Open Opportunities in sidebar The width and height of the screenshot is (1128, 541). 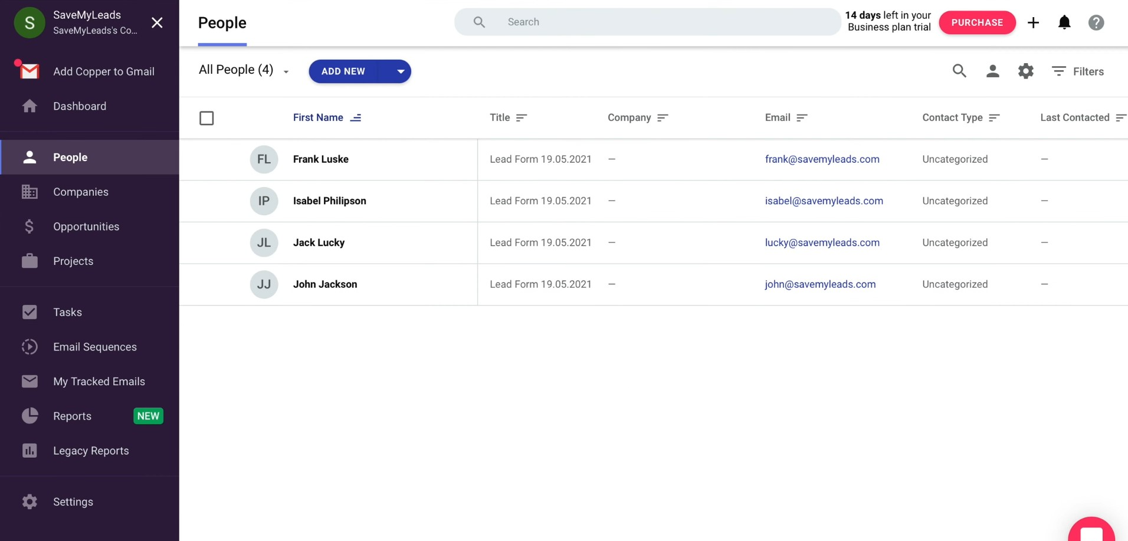tap(86, 227)
